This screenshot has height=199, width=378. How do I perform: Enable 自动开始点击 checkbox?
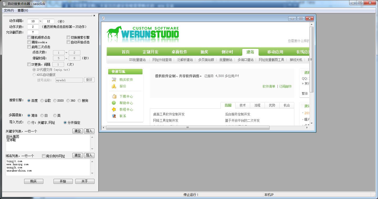pos(68,42)
